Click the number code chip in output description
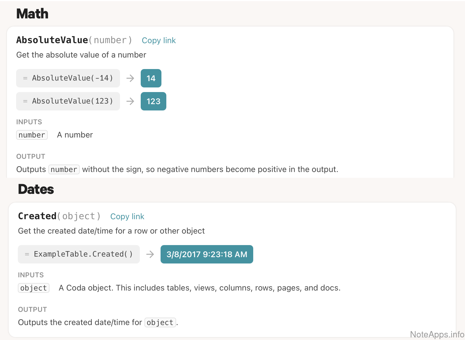The image size is (465, 340). 64,169
